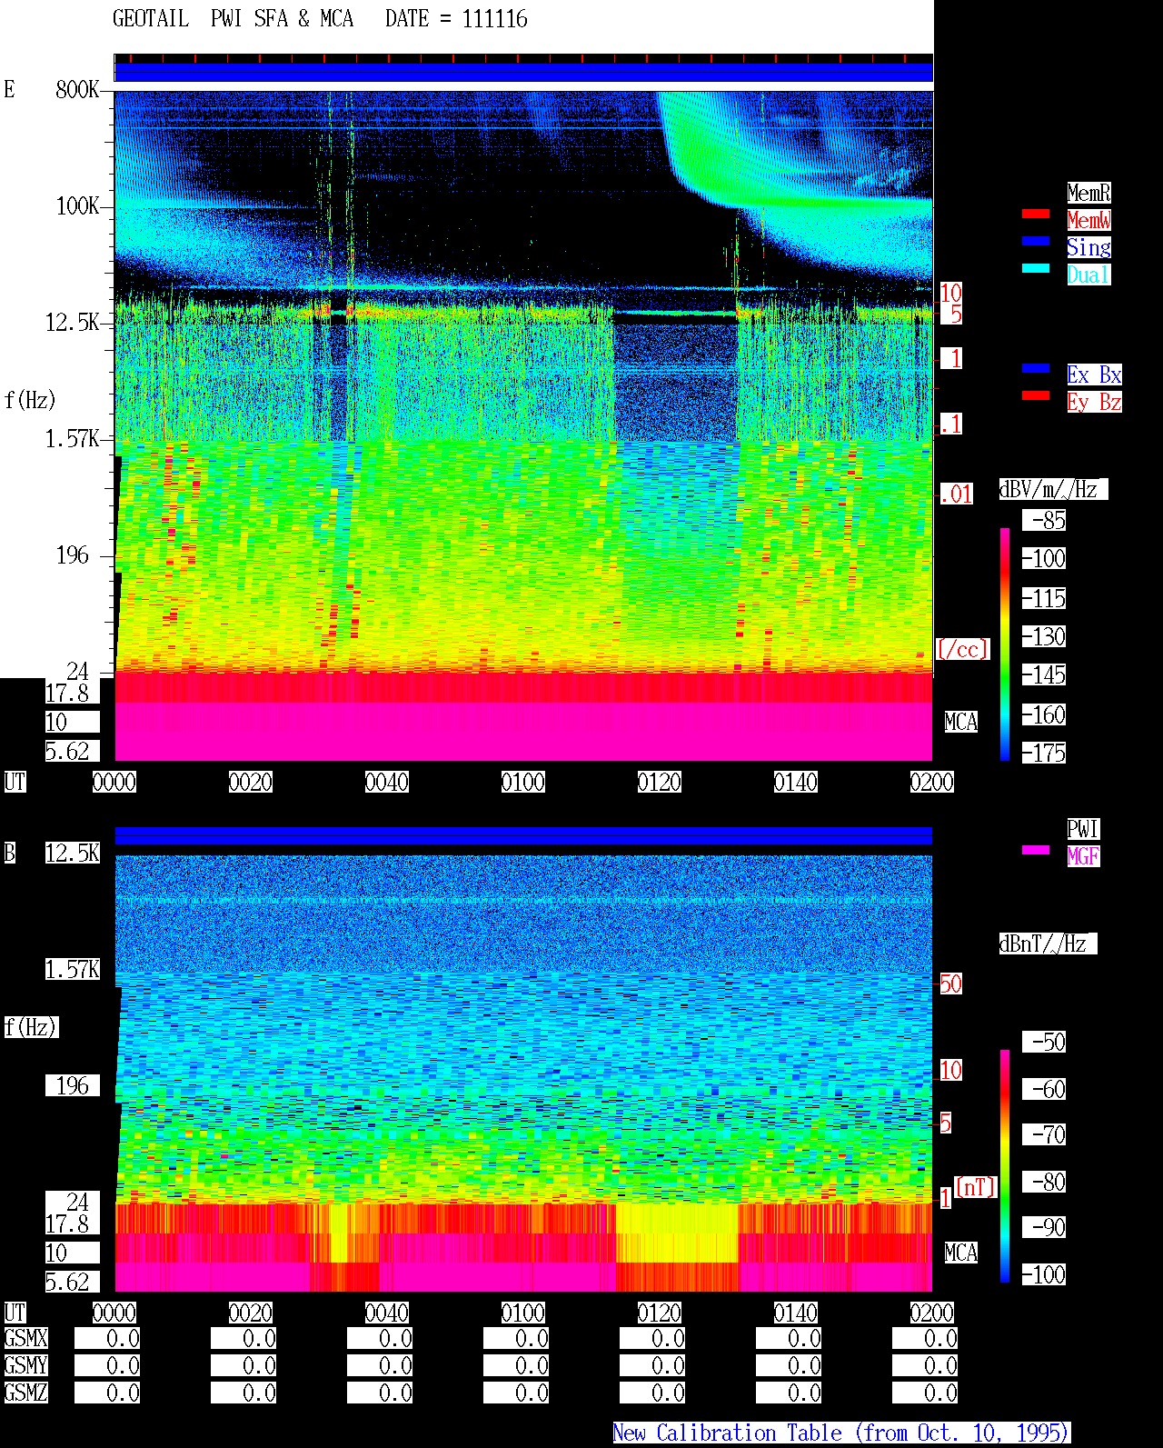Click the 0140 UT label under B panel

[796, 1313]
